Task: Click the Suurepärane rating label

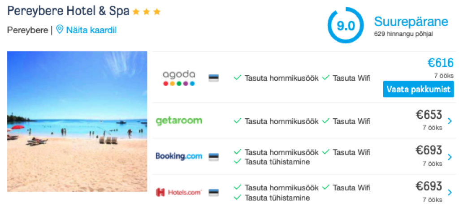Action: point(411,22)
